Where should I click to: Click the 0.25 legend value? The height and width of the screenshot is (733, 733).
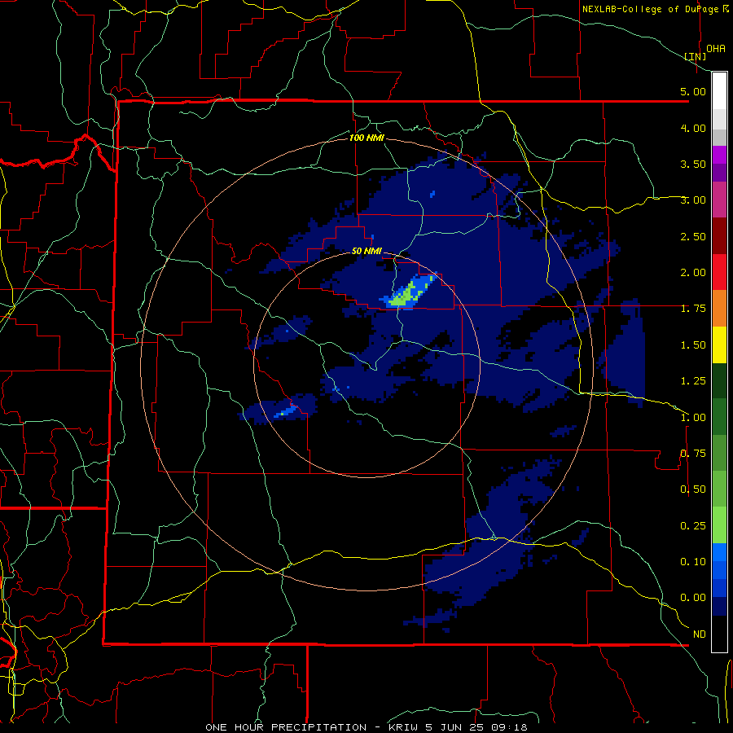coord(693,526)
